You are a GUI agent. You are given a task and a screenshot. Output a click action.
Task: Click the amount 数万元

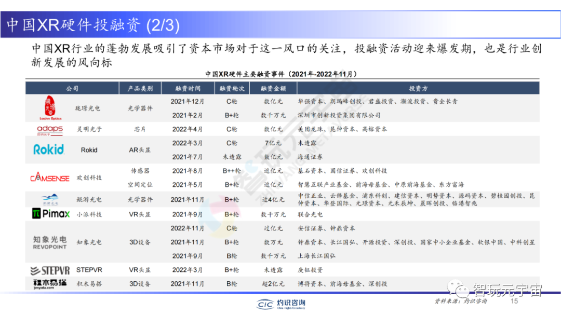pos(273,242)
